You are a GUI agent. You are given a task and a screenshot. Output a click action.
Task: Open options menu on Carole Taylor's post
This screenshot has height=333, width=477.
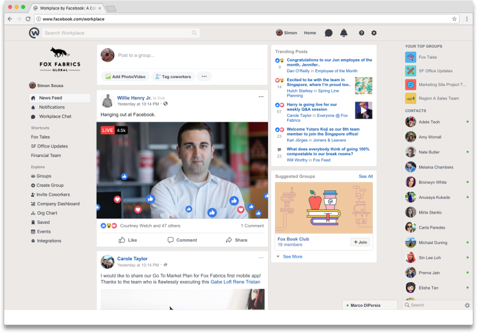[x=261, y=258]
